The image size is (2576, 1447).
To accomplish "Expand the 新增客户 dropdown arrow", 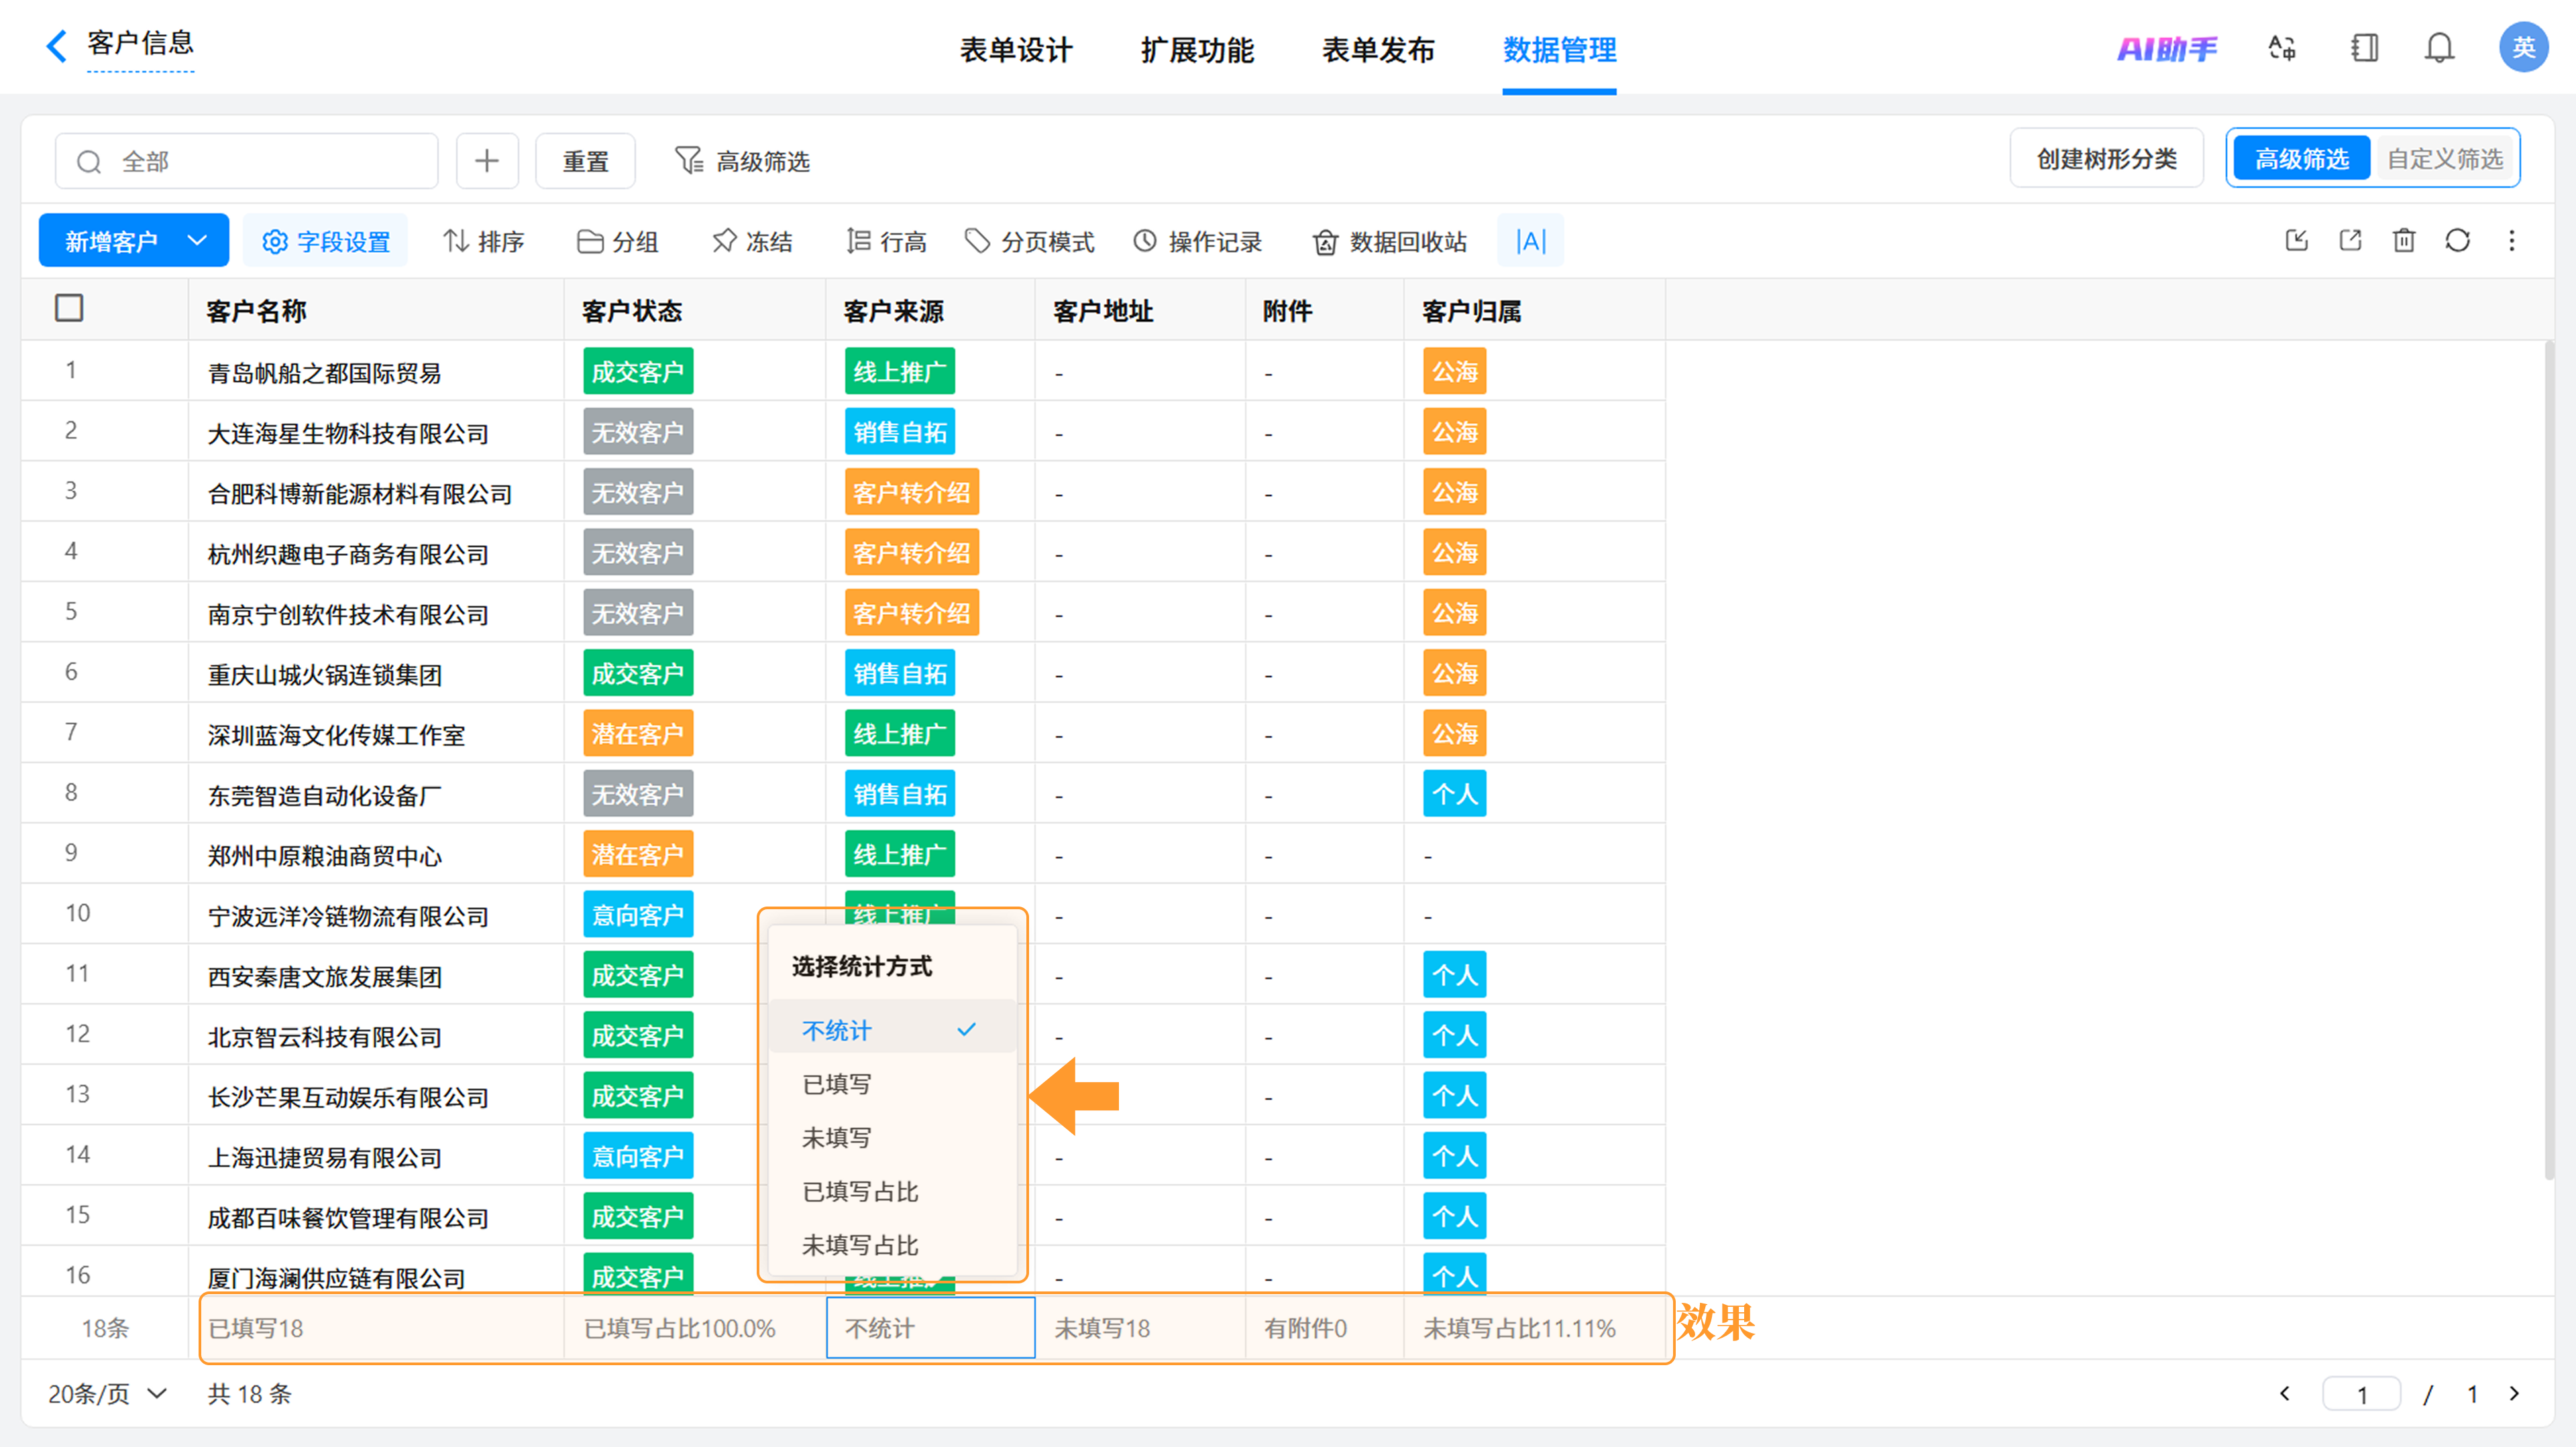I will pos(197,241).
